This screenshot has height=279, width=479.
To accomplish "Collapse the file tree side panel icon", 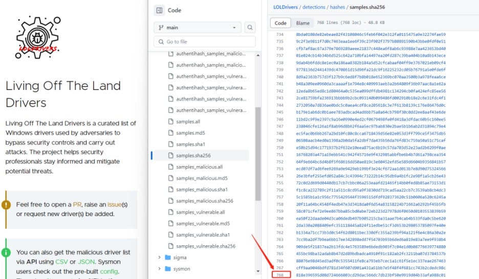I will tap(159, 10).
